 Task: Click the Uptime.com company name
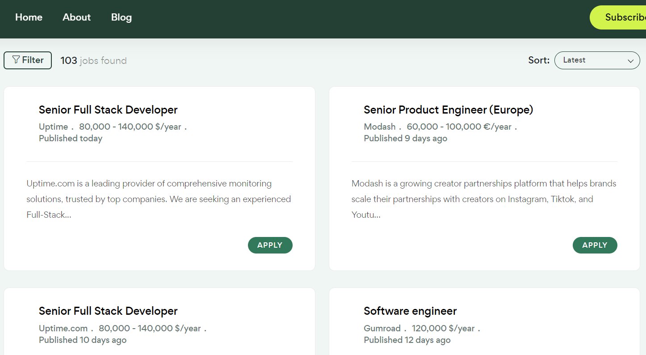click(x=63, y=328)
